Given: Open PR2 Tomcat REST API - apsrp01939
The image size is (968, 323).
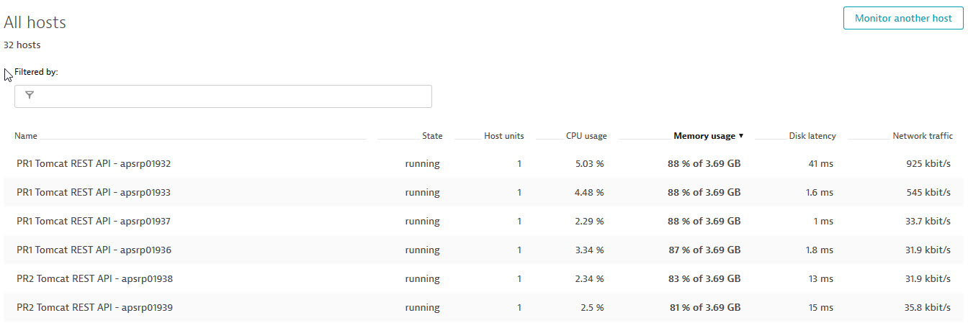Looking at the screenshot, I should coord(94,308).
